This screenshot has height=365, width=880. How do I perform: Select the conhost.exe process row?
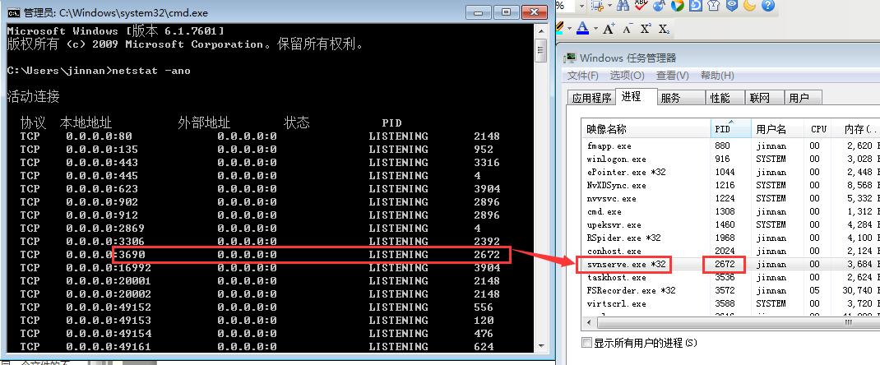tap(730, 252)
